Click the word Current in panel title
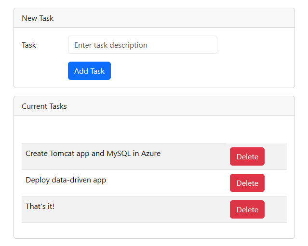 click(34, 106)
